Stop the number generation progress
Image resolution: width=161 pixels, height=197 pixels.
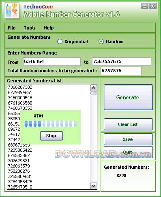[x=52, y=136]
